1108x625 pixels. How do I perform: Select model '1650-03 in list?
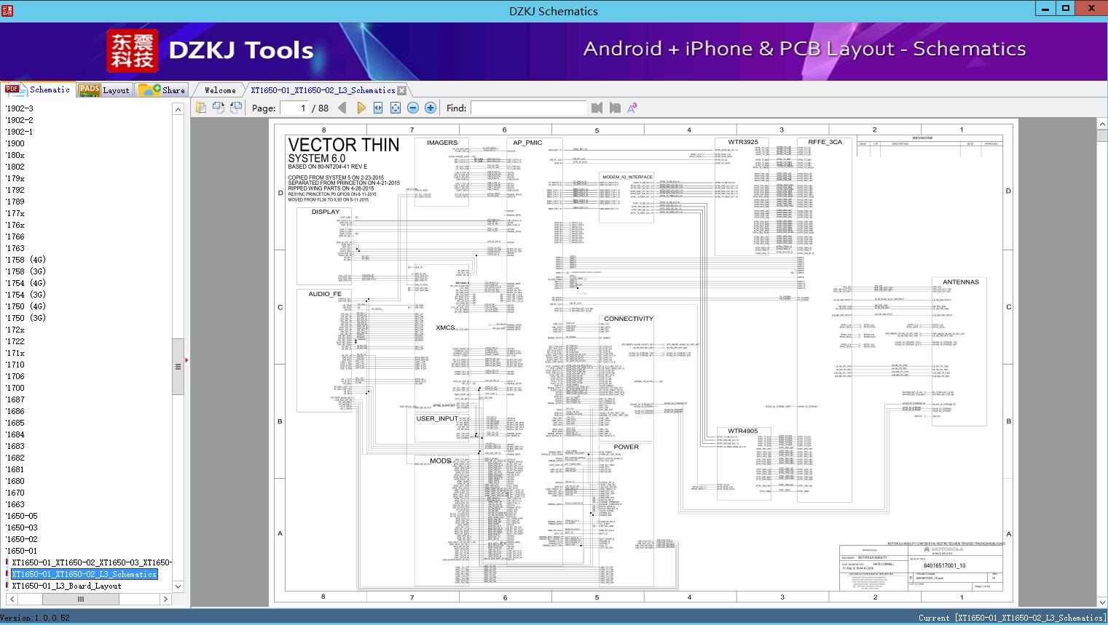click(21, 528)
